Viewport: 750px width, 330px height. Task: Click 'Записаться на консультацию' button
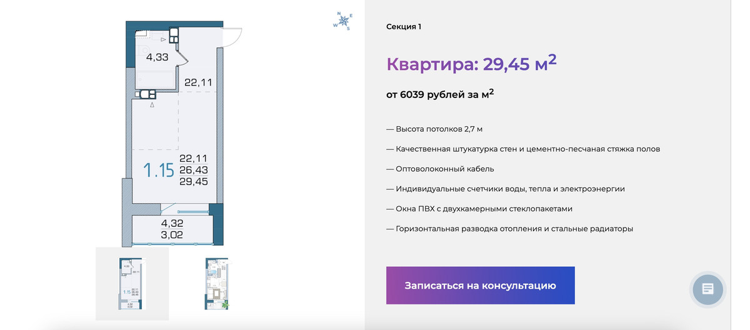480,286
